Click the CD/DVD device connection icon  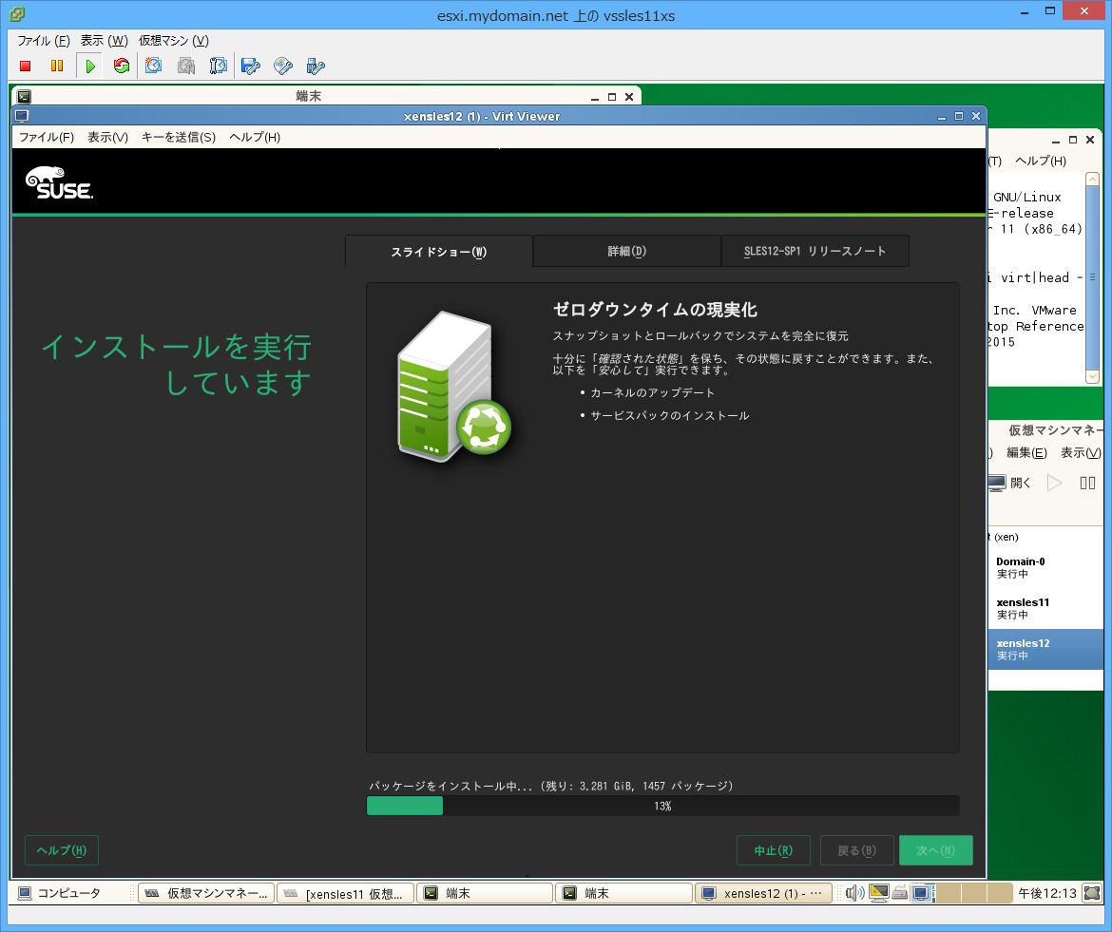click(x=283, y=66)
